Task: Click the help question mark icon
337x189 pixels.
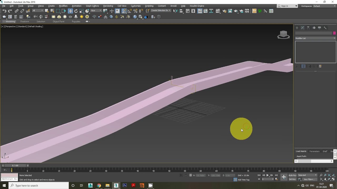Action: click(159, 17)
